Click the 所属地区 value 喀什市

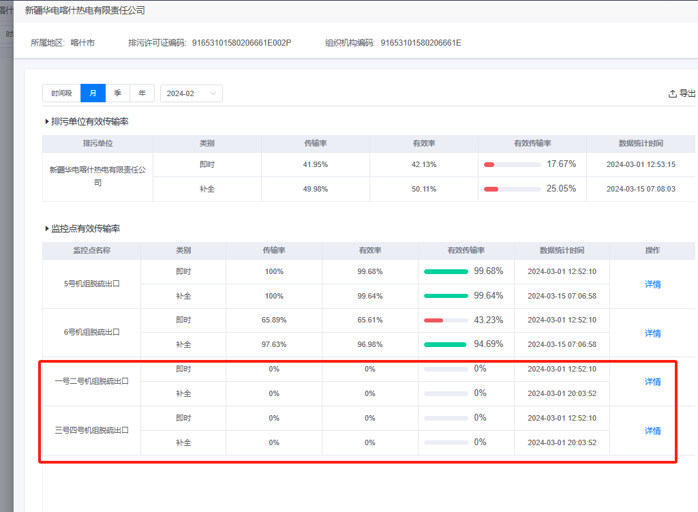click(x=82, y=43)
